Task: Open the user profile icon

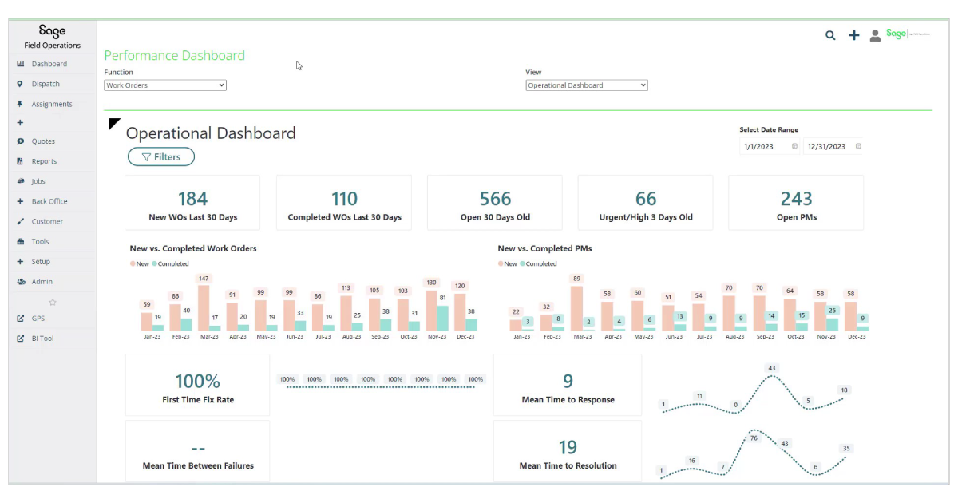Action: coord(875,35)
